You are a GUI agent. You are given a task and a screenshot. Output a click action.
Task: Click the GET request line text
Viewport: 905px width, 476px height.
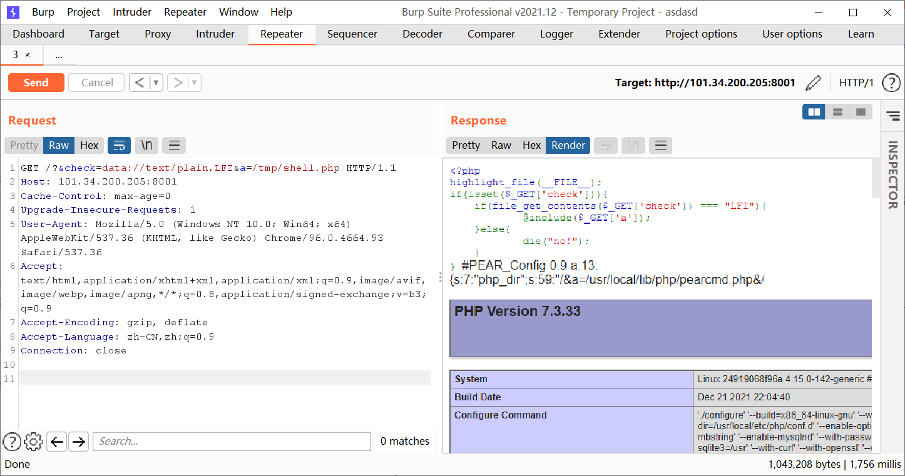click(208, 168)
